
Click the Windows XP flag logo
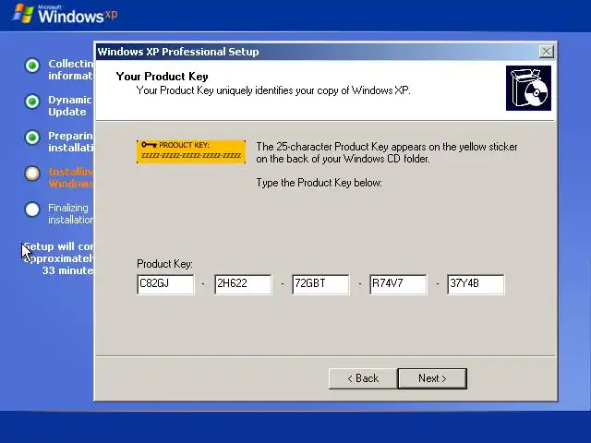coord(22,13)
